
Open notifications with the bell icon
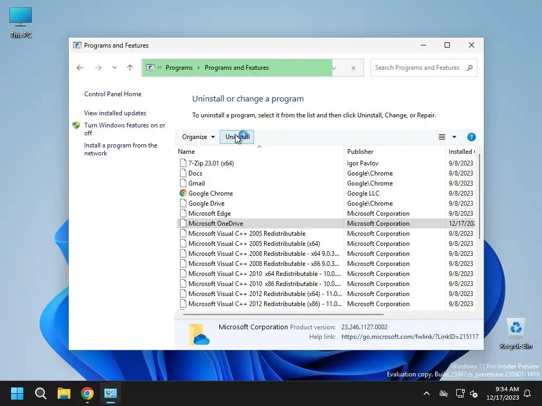click(x=528, y=393)
